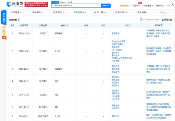The width and height of the screenshot is (175, 121).
Task: Switch to the 历史信息 tab
Action: tap(143, 13)
